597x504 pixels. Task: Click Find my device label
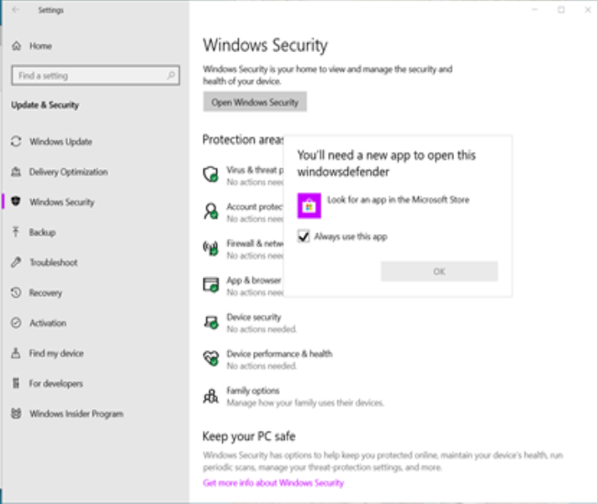[56, 353]
